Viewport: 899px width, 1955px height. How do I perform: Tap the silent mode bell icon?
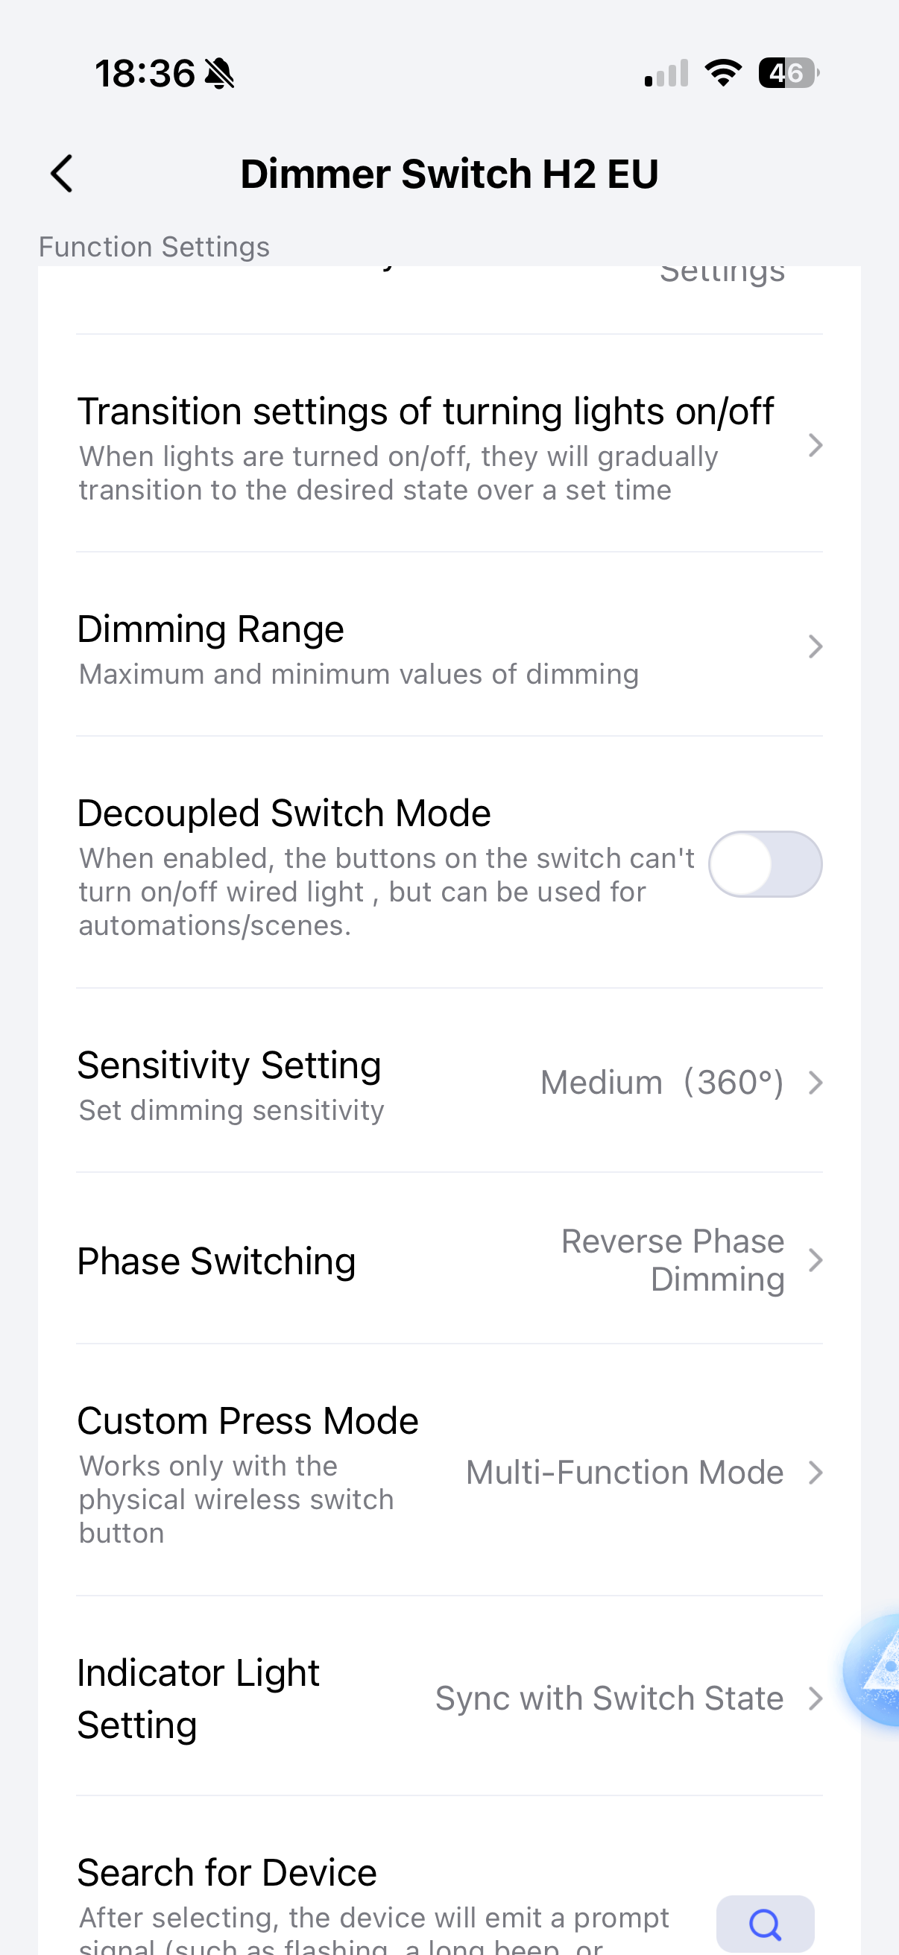point(220,74)
